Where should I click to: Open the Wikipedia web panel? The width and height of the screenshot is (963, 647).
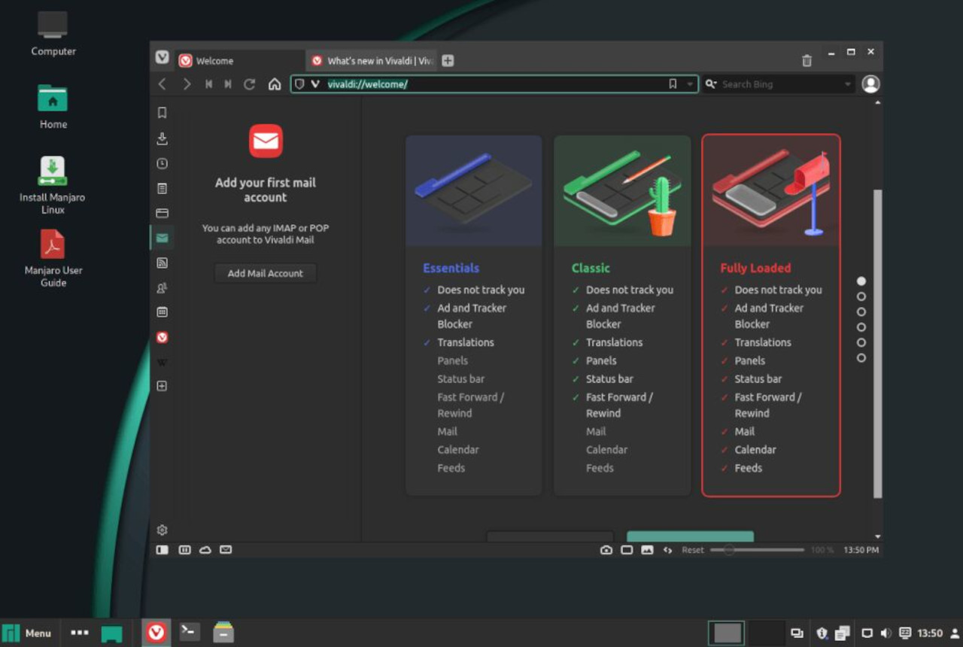click(x=162, y=362)
